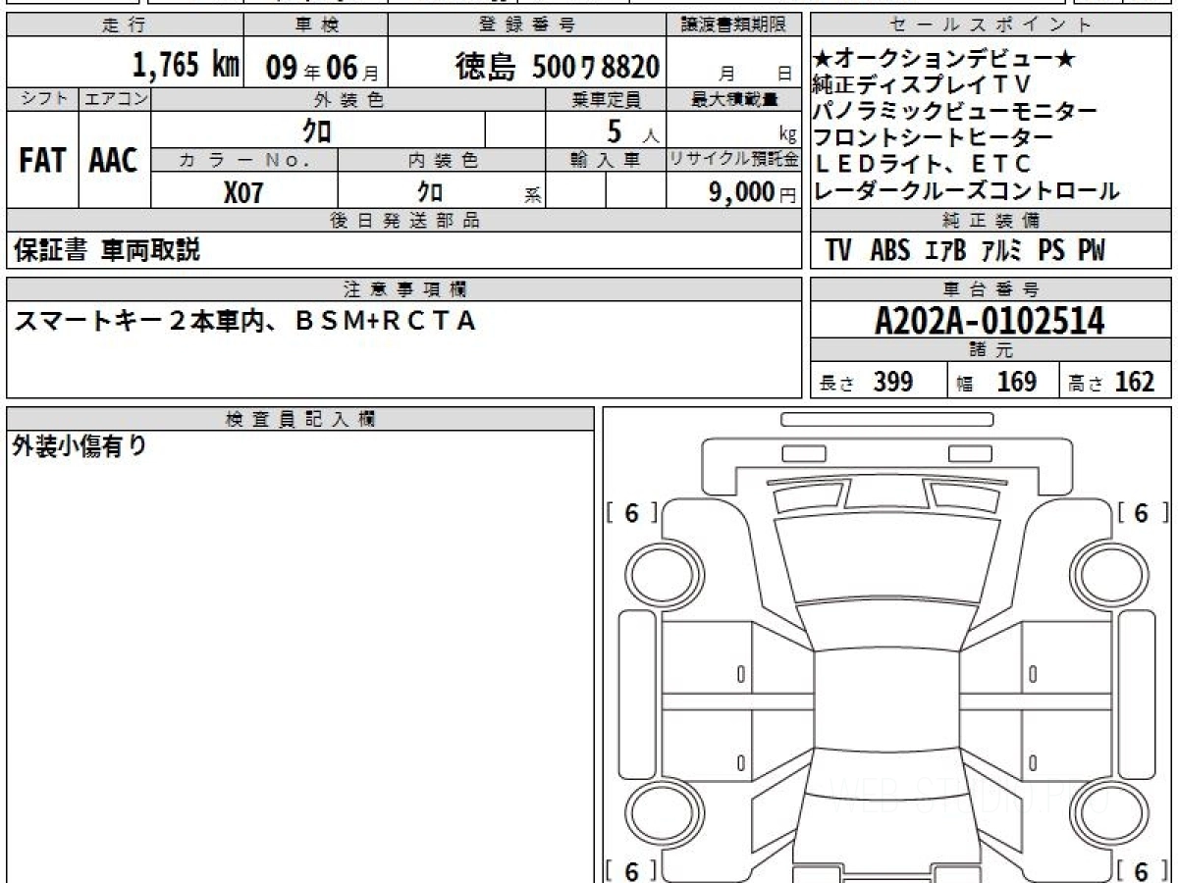
Task: Select the アルミ equipment code
Action: click(x=1000, y=251)
